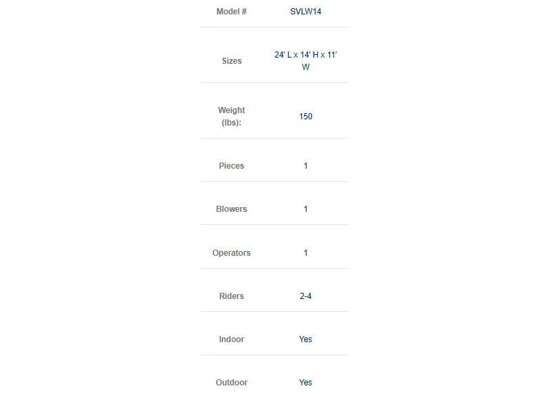Select the riders value 2-4

tap(305, 296)
